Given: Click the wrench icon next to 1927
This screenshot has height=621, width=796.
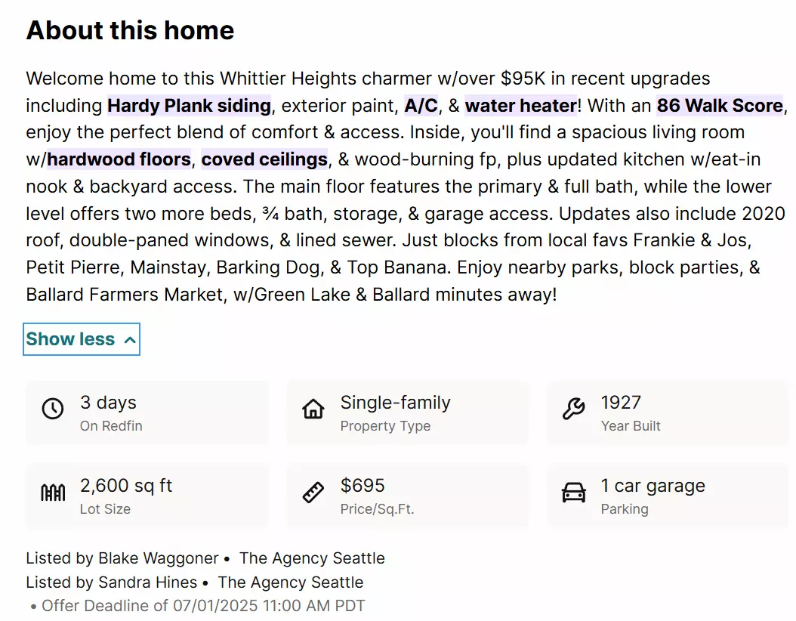Looking at the screenshot, I should [x=574, y=409].
